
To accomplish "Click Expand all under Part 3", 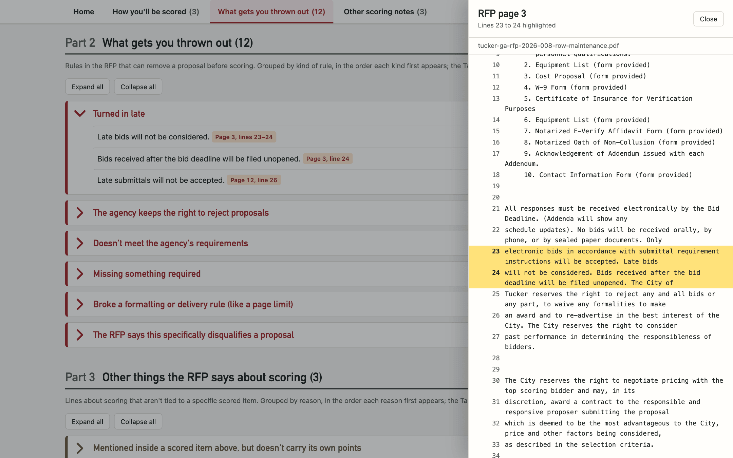I will point(88,422).
